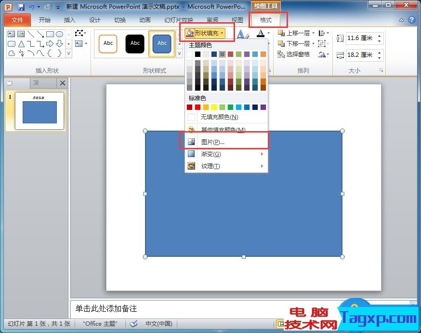Click the Help question mark icon
Viewport: 421px width, 333px height.
click(x=411, y=20)
